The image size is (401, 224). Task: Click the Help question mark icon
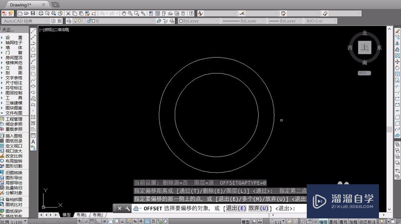[x=191, y=13]
